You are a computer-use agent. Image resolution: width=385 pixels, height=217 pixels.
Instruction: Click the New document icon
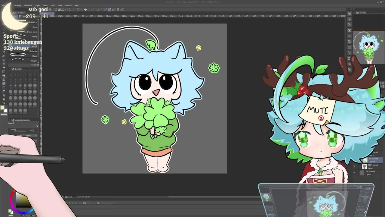pyautogui.click(x=56, y=9)
